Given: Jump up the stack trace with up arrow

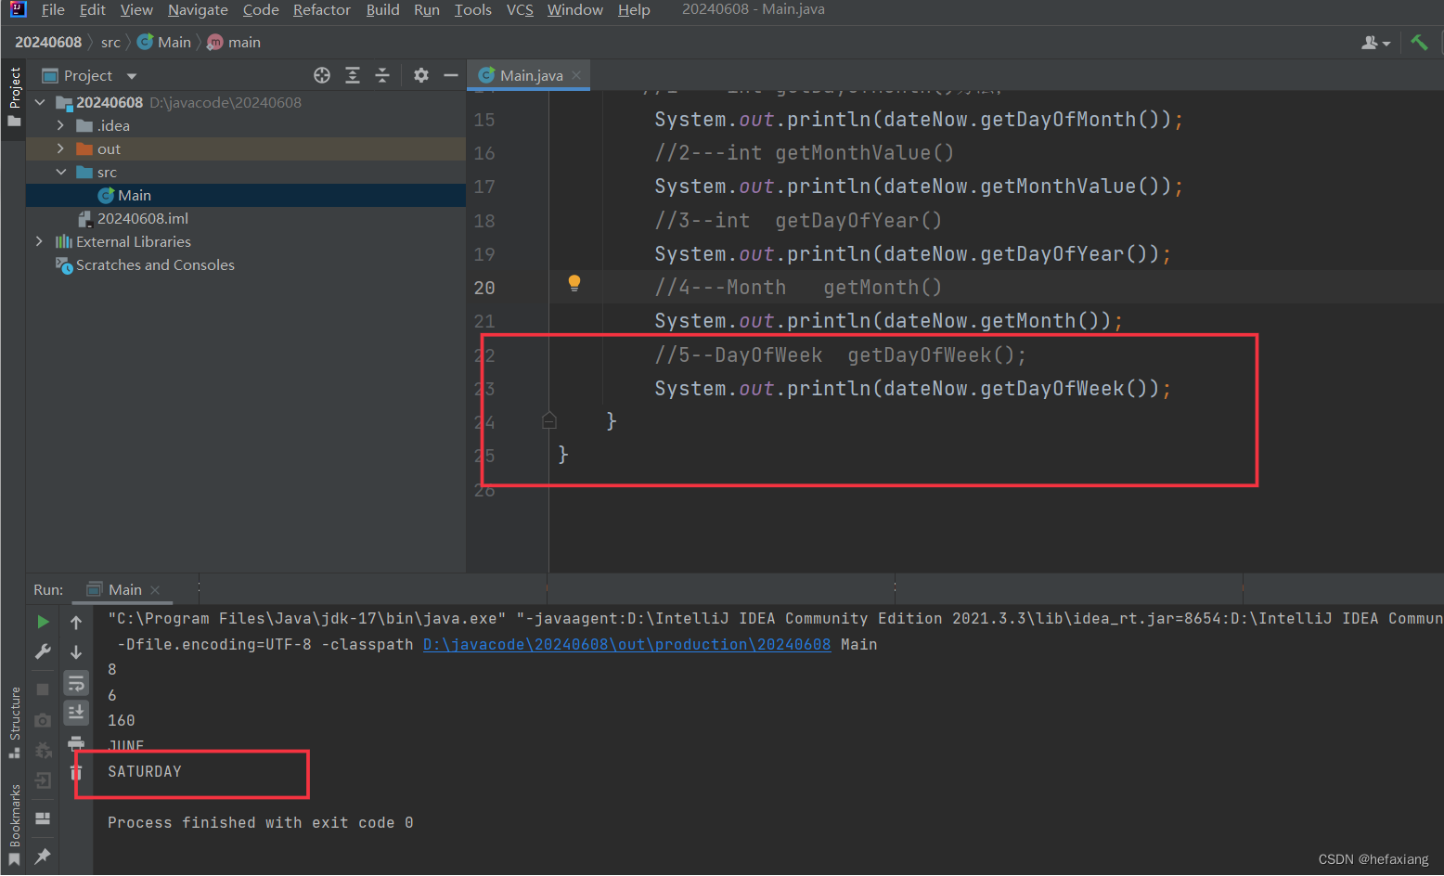Looking at the screenshot, I should point(76,623).
